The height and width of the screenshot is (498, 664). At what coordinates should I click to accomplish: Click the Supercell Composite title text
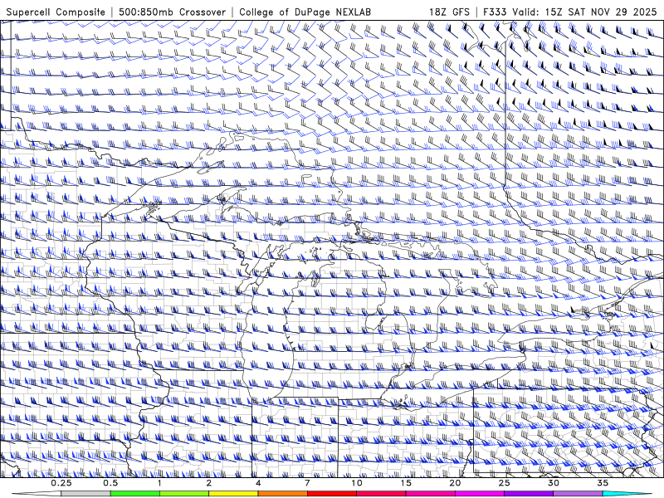[x=56, y=12]
